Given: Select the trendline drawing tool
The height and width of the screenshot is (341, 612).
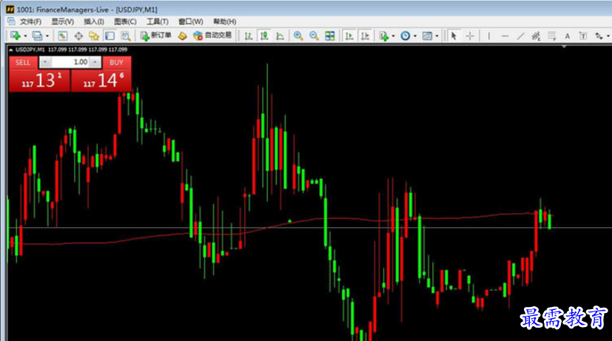Looking at the screenshot, I should [x=520, y=36].
